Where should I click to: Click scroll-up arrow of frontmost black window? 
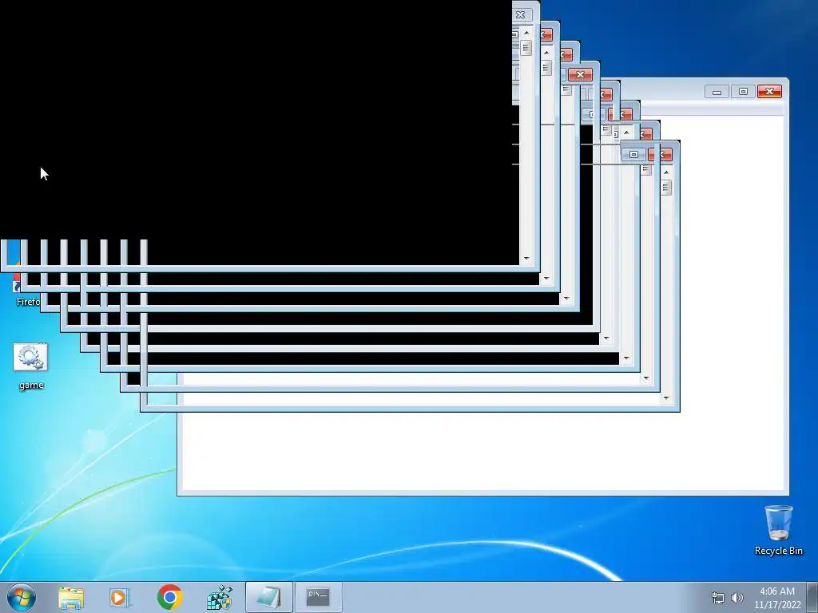[526, 32]
